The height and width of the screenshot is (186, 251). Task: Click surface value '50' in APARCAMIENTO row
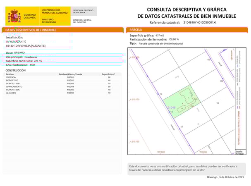coord(109,87)
